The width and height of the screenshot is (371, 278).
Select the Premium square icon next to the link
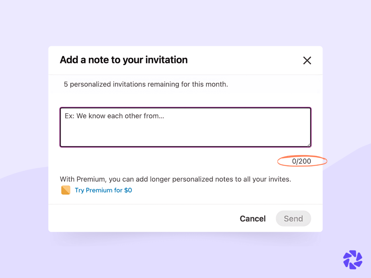pos(66,190)
